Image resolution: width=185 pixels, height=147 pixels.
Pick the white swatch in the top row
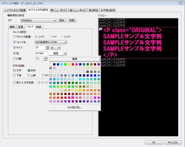pos(51,64)
